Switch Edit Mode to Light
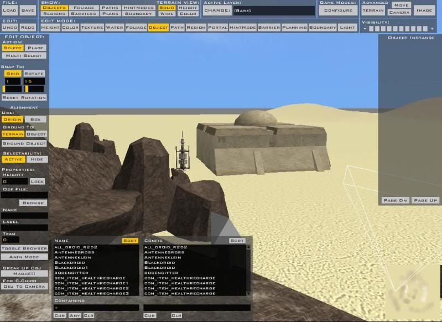442x322 pixels. click(x=347, y=27)
